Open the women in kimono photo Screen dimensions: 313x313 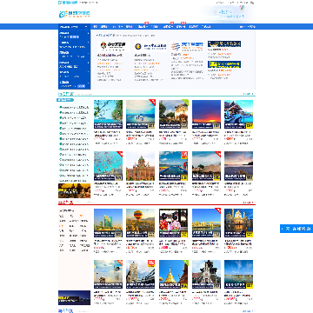point(173,223)
